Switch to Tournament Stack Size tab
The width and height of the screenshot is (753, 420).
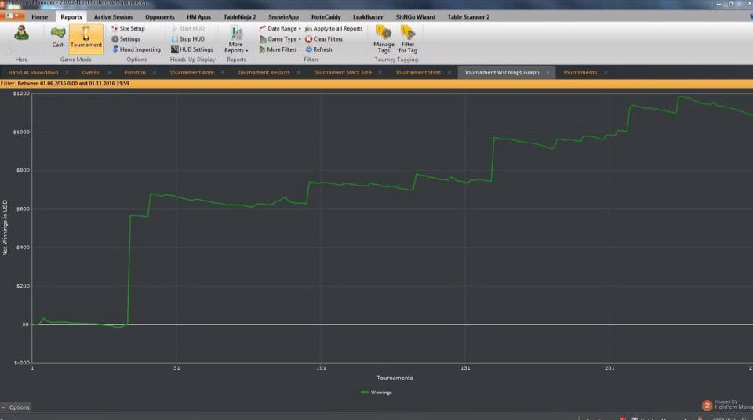click(343, 72)
